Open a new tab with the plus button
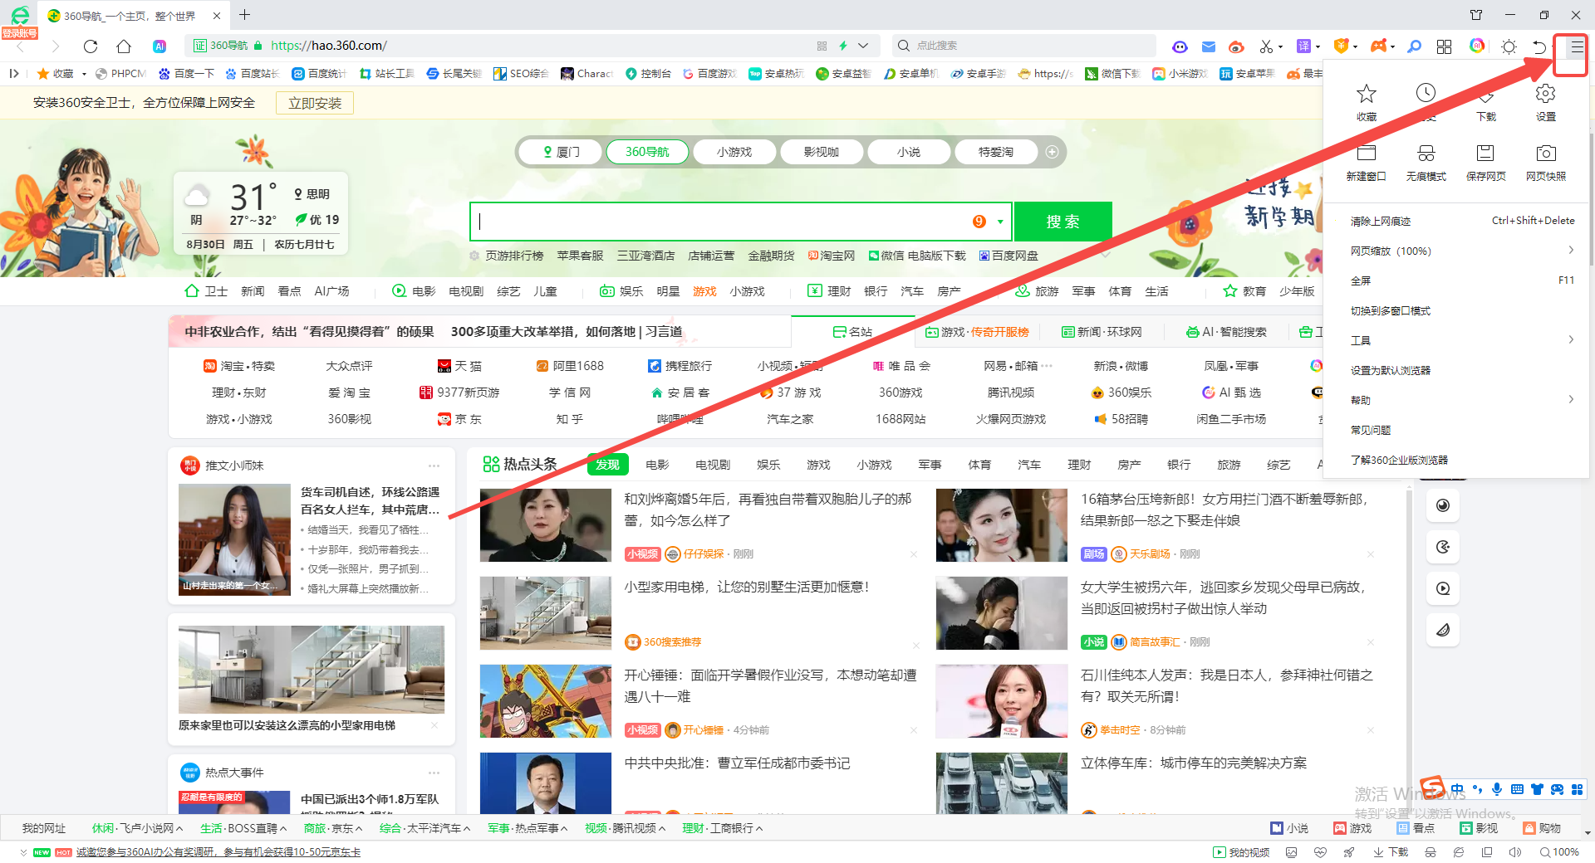Screen dimensions: 1595x863 coord(245,15)
